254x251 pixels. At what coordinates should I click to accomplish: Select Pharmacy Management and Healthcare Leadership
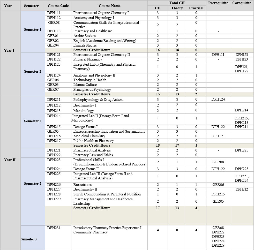click(x=103, y=201)
